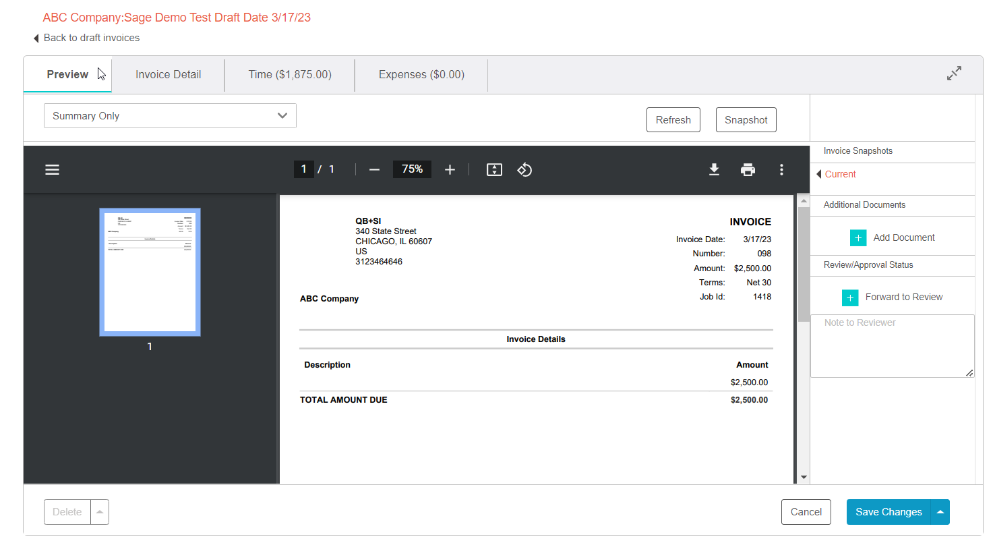993x541 pixels.
Task: Rotate the PDF counterclockwise
Action: click(x=525, y=169)
